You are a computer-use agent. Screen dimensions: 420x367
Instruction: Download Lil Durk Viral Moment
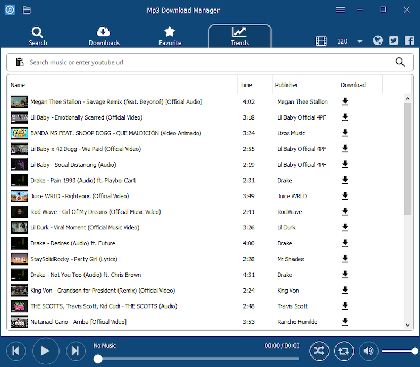pos(345,227)
